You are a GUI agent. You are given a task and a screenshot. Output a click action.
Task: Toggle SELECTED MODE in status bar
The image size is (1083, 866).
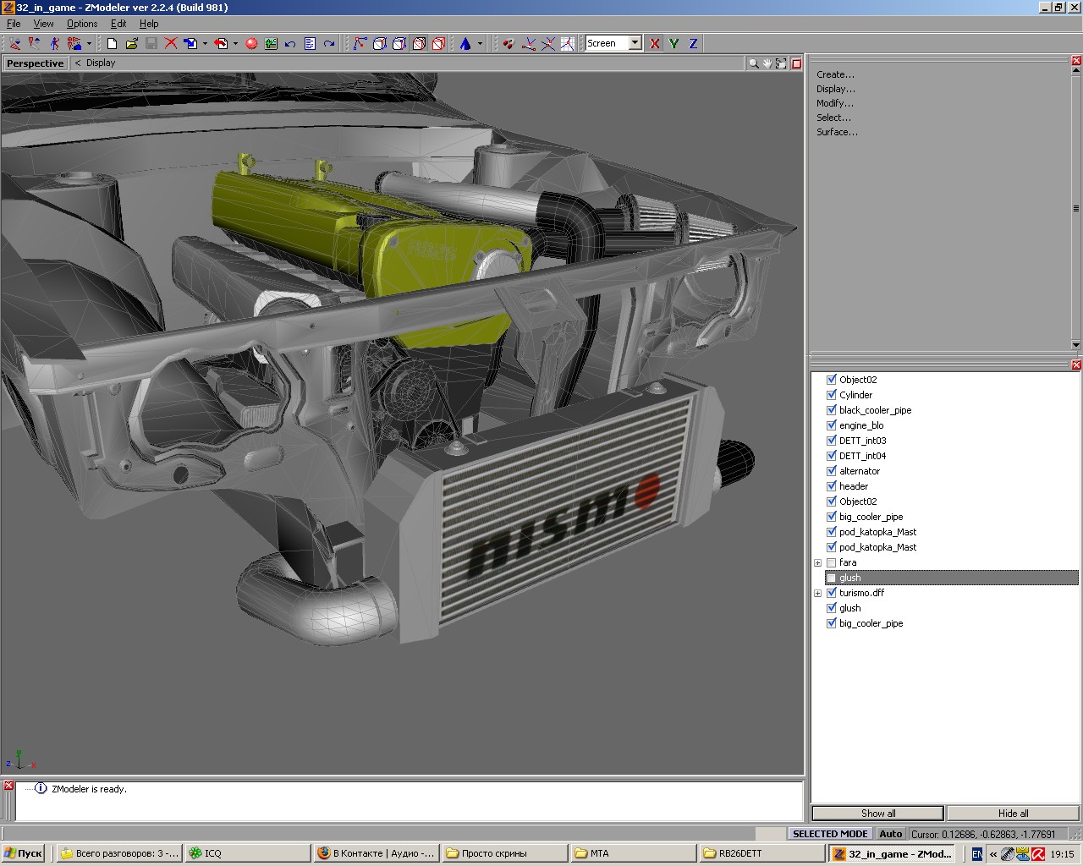pos(830,834)
